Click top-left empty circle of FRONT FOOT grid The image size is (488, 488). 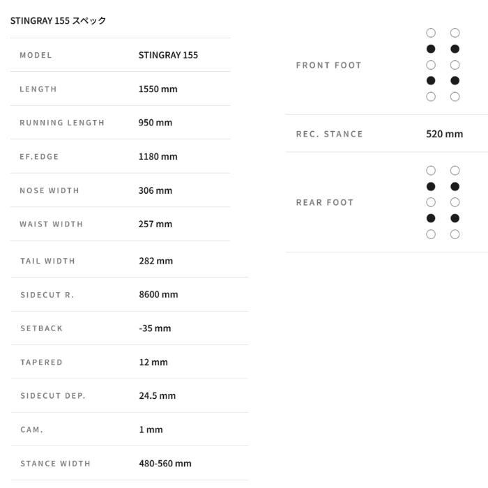coord(431,33)
